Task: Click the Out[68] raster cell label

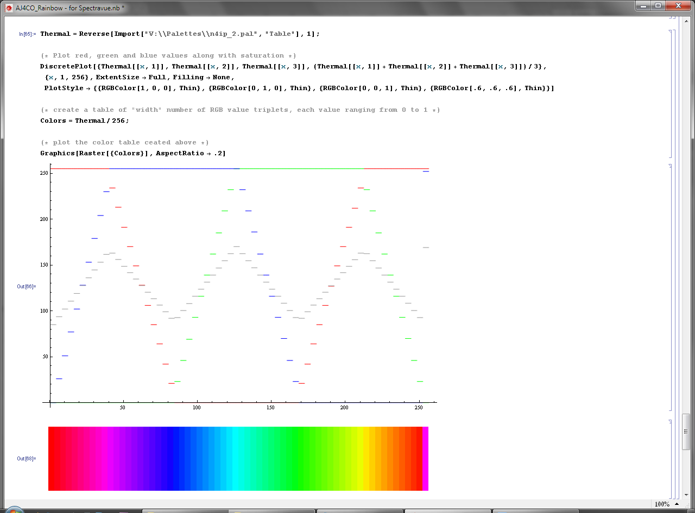Action: click(26, 459)
